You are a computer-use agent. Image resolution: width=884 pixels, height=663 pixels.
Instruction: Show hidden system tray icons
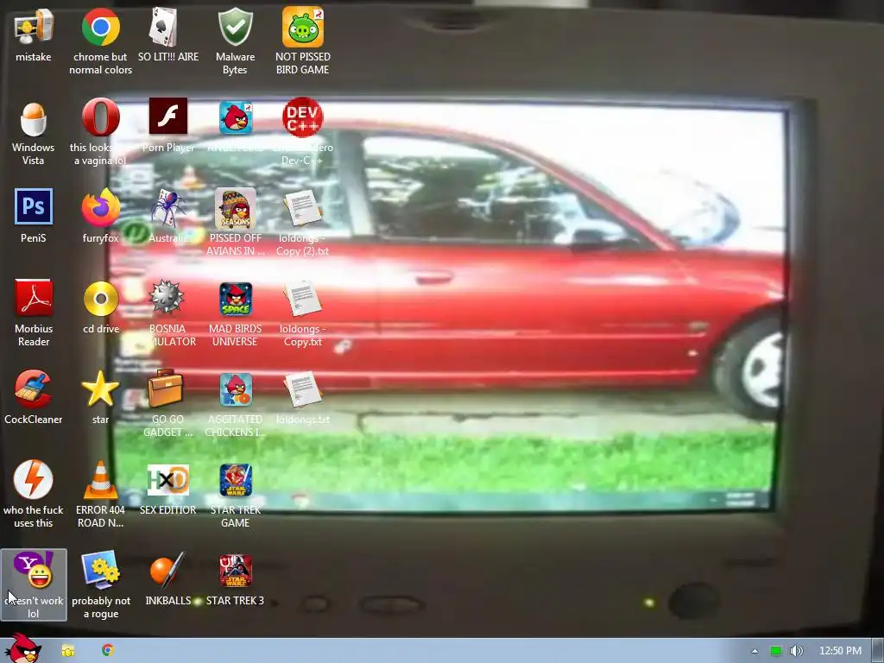click(x=755, y=651)
